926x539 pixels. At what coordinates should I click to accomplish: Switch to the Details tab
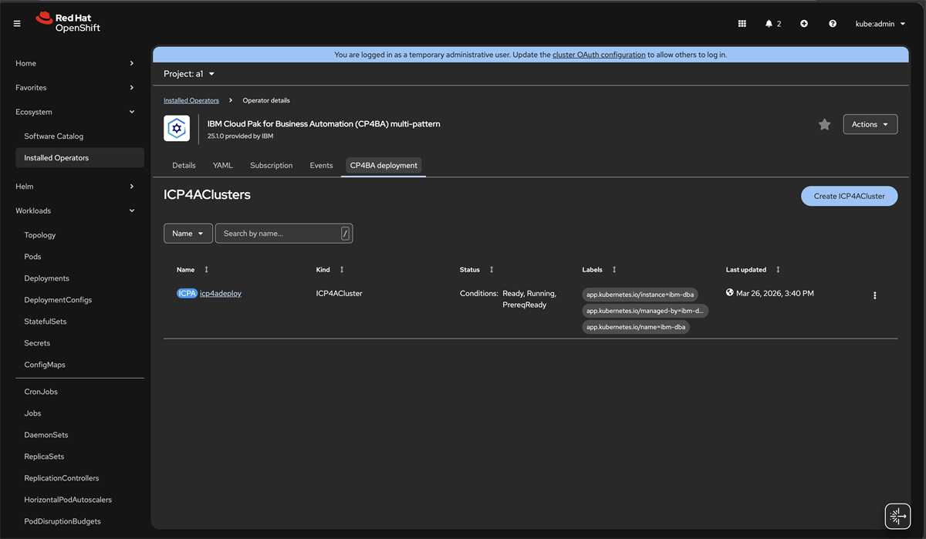pyautogui.click(x=184, y=166)
